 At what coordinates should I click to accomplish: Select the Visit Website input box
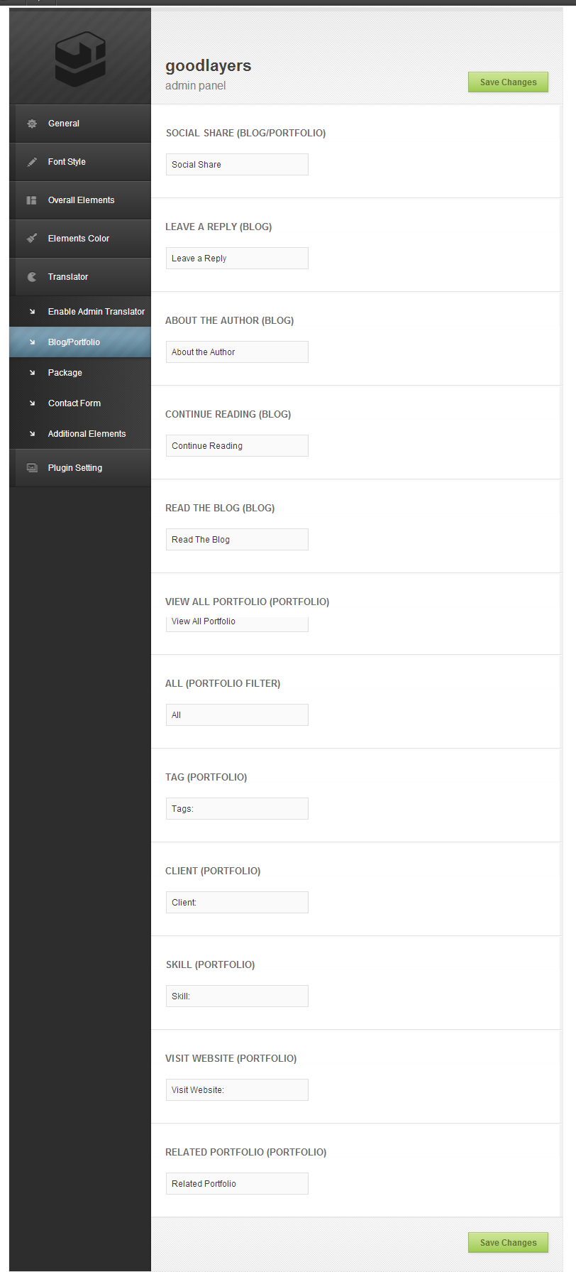[x=237, y=1090]
